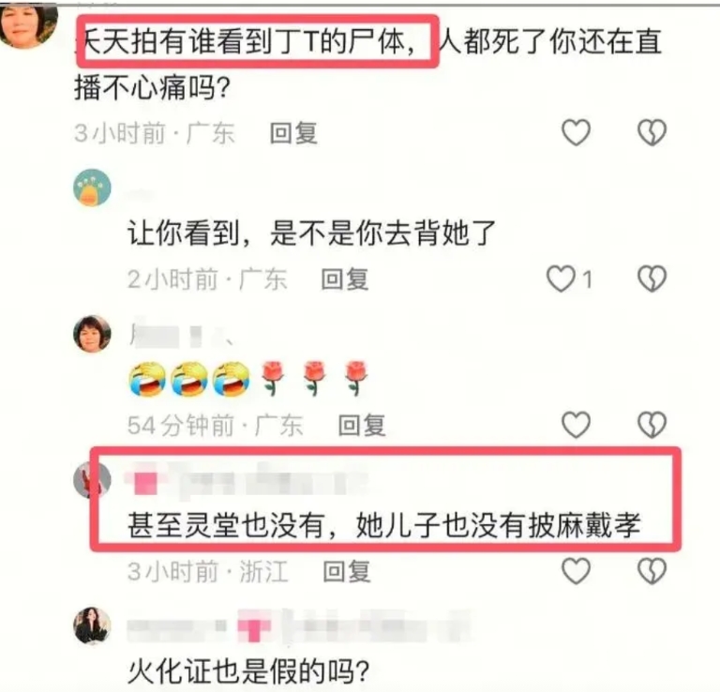
Task: Open blurred username above the emoji comment
Action: 181,334
